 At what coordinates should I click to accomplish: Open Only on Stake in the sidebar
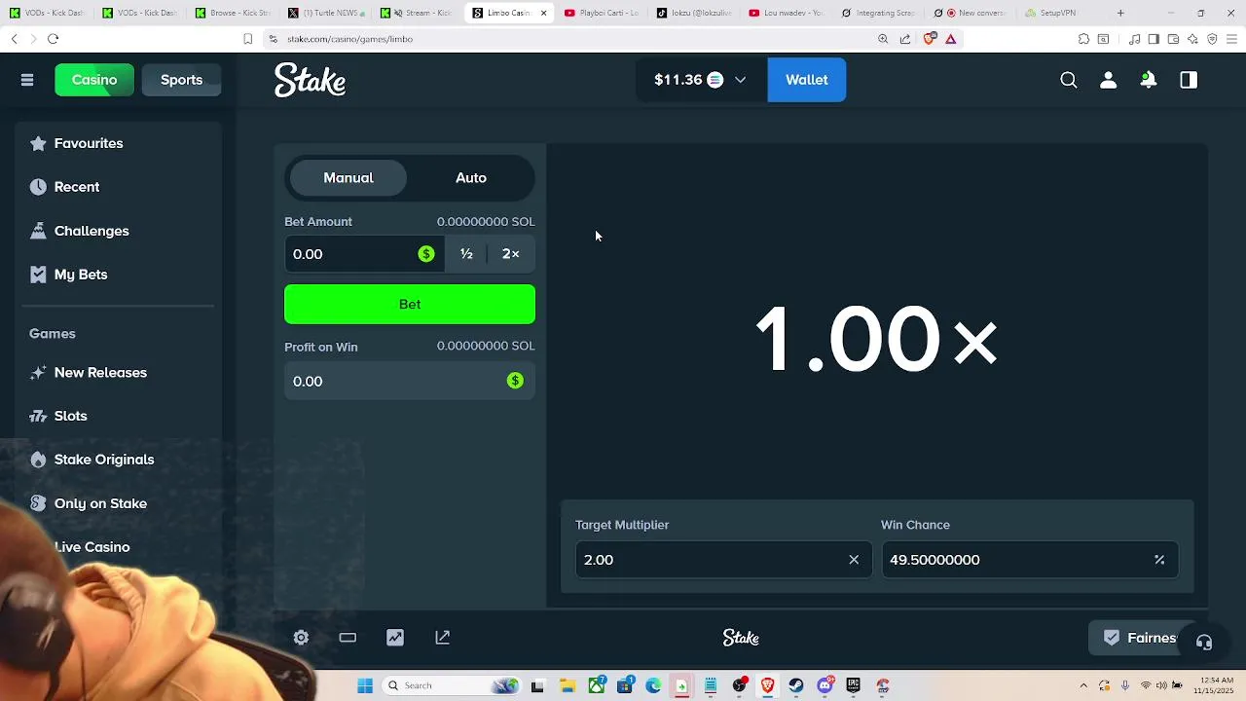(x=100, y=503)
